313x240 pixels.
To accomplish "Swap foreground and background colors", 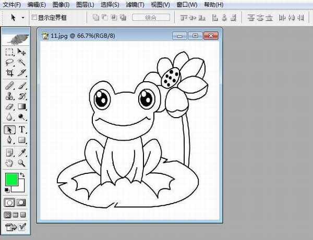I will [23, 175].
